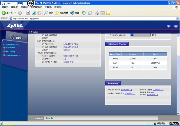180x126 pixels.
Task: Click ZyXEL logout icon in header
Action: [176, 27]
